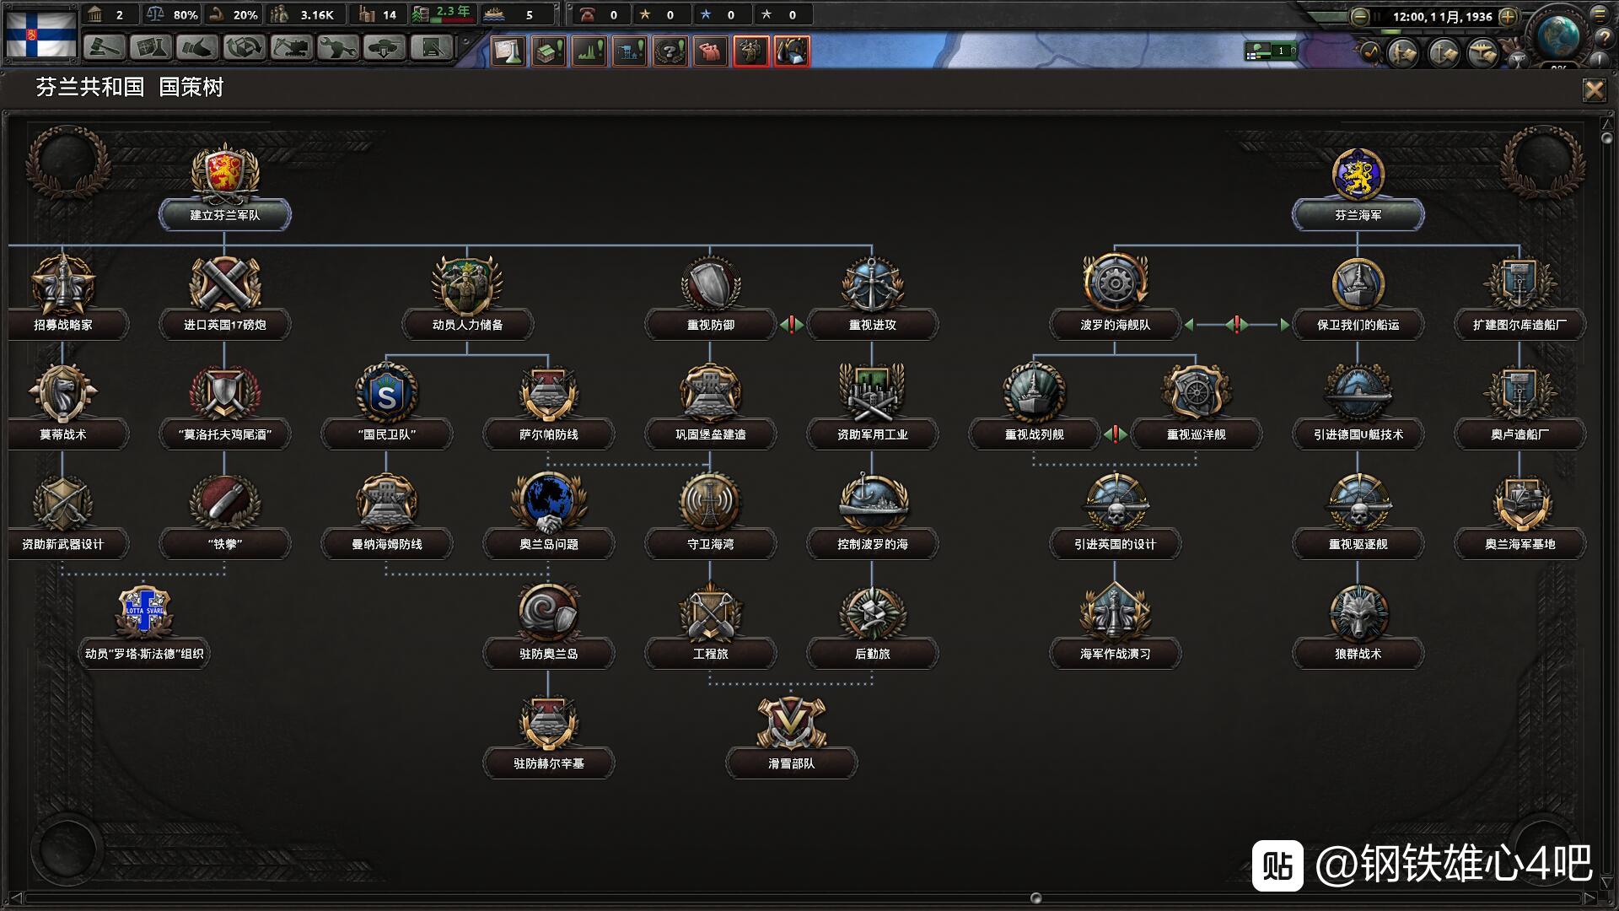Select the "国民卫队" S emblem focus

point(386,407)
